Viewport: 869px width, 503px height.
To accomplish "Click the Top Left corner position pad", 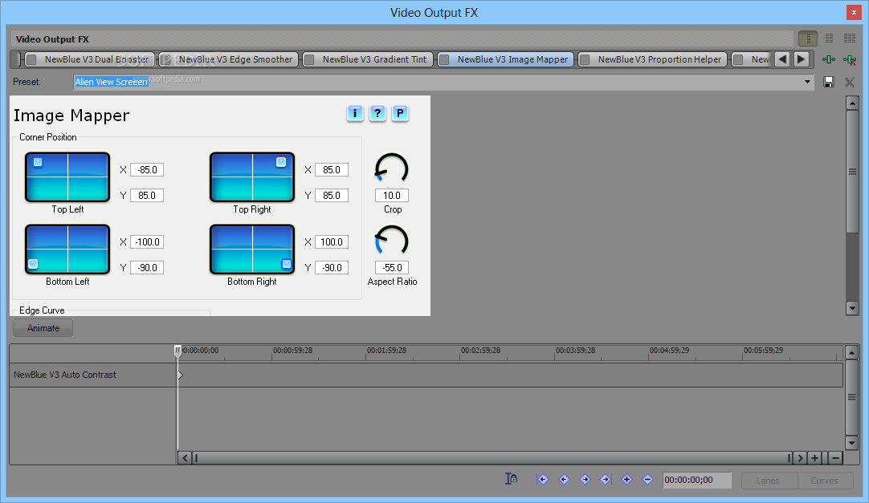I will click(67, 177).
